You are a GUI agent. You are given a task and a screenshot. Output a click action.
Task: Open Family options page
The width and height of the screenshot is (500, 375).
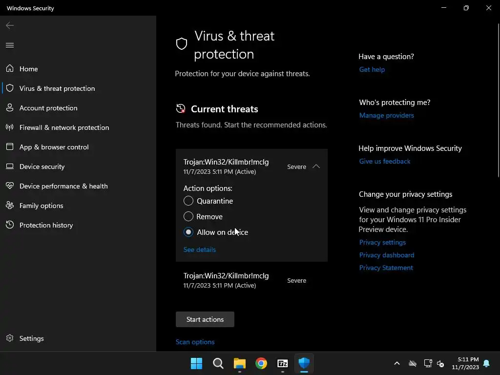41,206
